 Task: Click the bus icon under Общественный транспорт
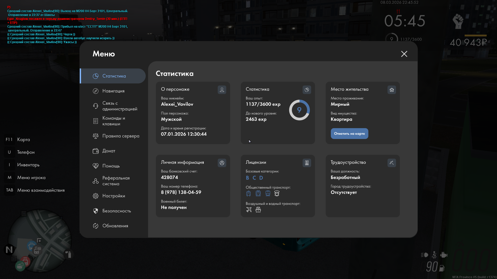coord(248,193)
